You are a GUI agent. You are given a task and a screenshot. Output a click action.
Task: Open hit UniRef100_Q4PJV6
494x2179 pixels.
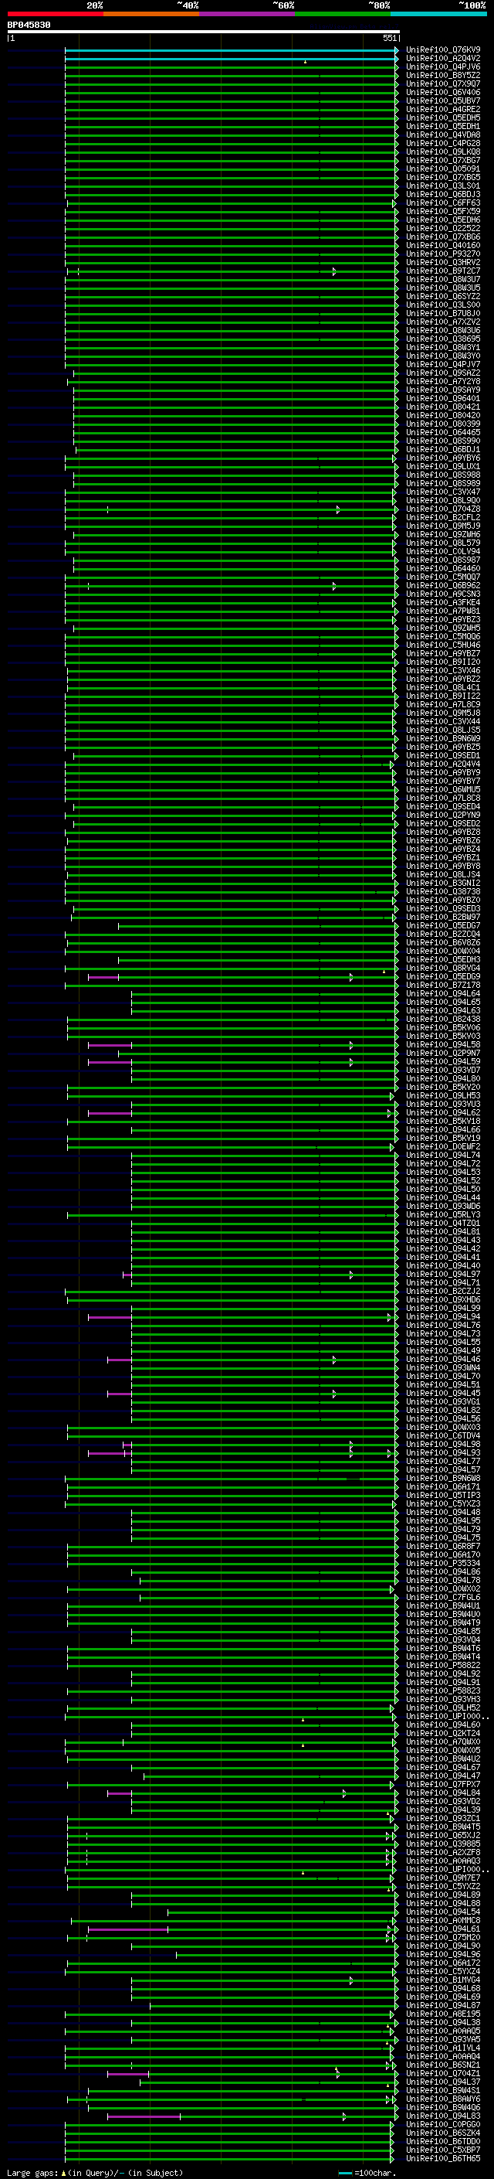pos(443,66)
